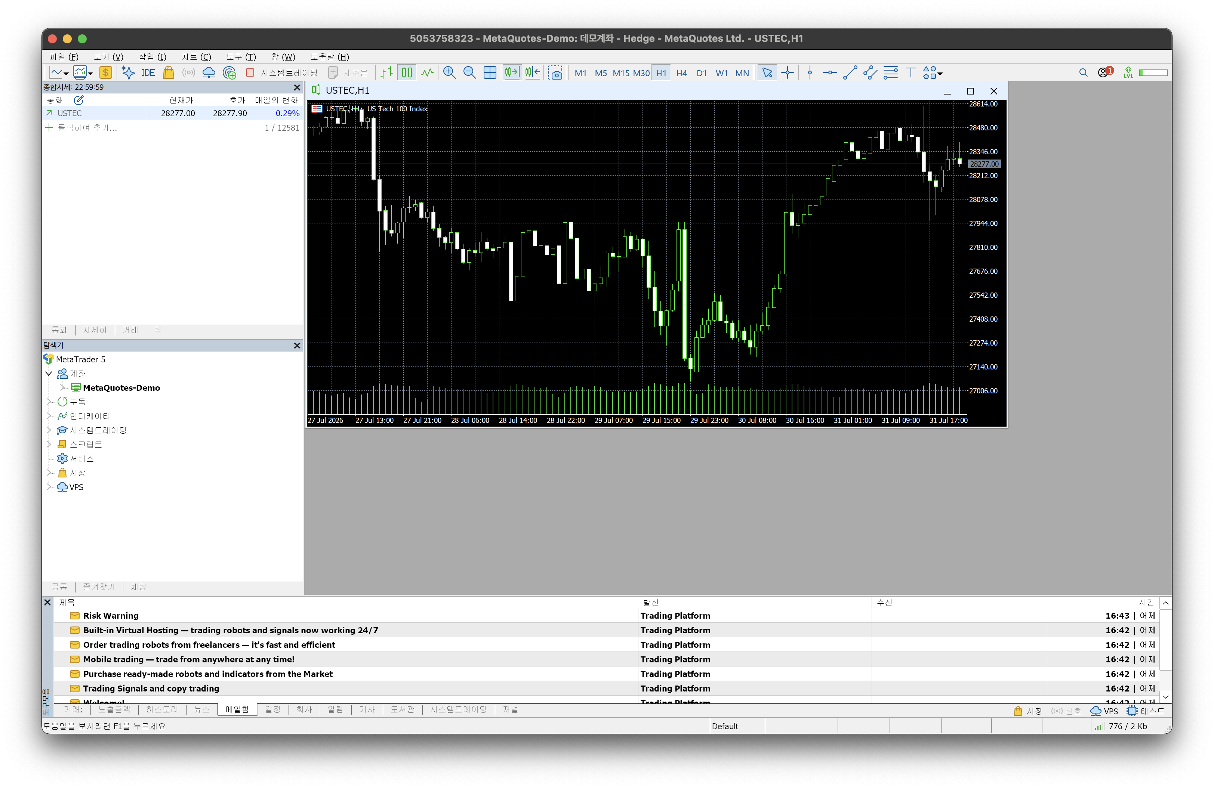
Task: Open search with the magnifier icon
Action: click(1084, 73)
